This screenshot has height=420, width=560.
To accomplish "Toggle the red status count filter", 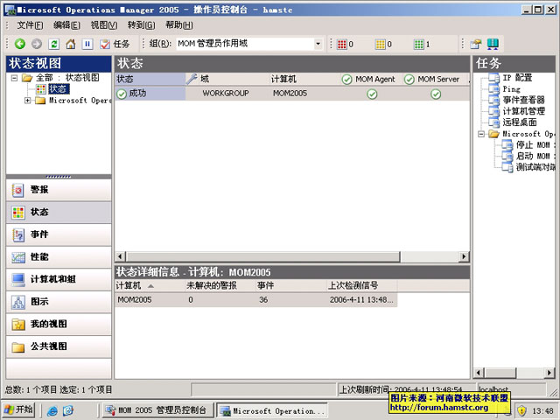I will pos(346,44).
